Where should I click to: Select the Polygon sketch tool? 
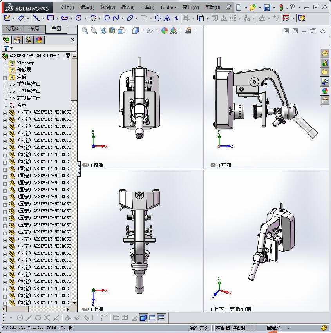(107, 18)
